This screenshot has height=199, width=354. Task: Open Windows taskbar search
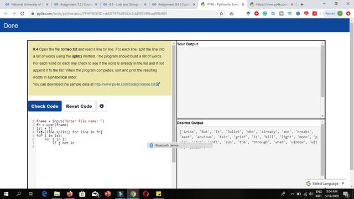coord(19,194)
